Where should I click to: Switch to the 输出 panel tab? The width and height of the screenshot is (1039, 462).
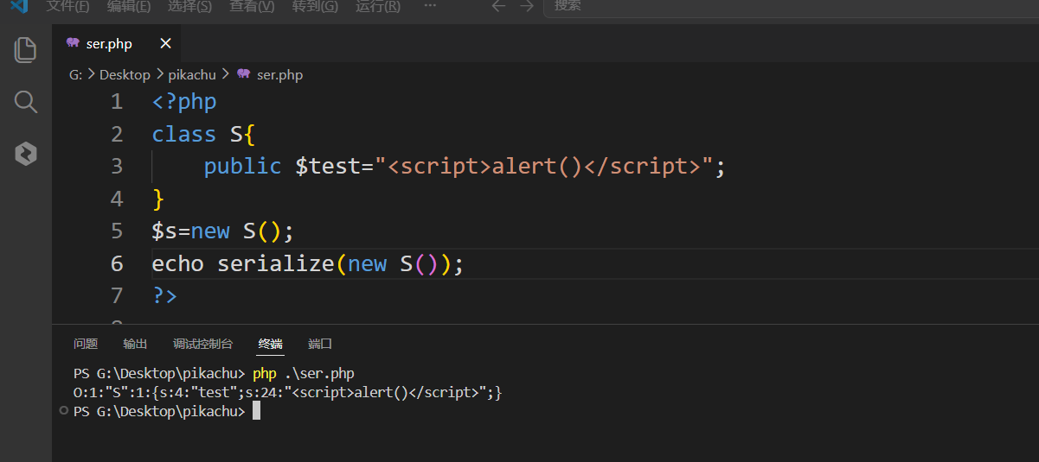point(135,344)
